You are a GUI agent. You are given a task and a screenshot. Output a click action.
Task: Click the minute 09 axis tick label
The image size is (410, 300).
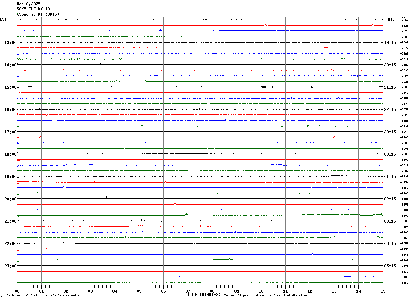click(x=237, y=291)
